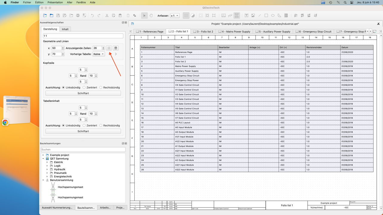Click the scissors cut icon
Screen dimensions: 383x215
tap(107, 16)
